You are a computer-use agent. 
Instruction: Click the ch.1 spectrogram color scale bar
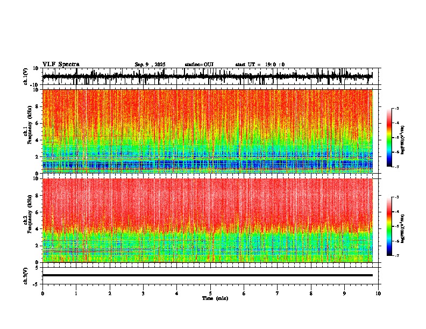(x=389, y=138)
